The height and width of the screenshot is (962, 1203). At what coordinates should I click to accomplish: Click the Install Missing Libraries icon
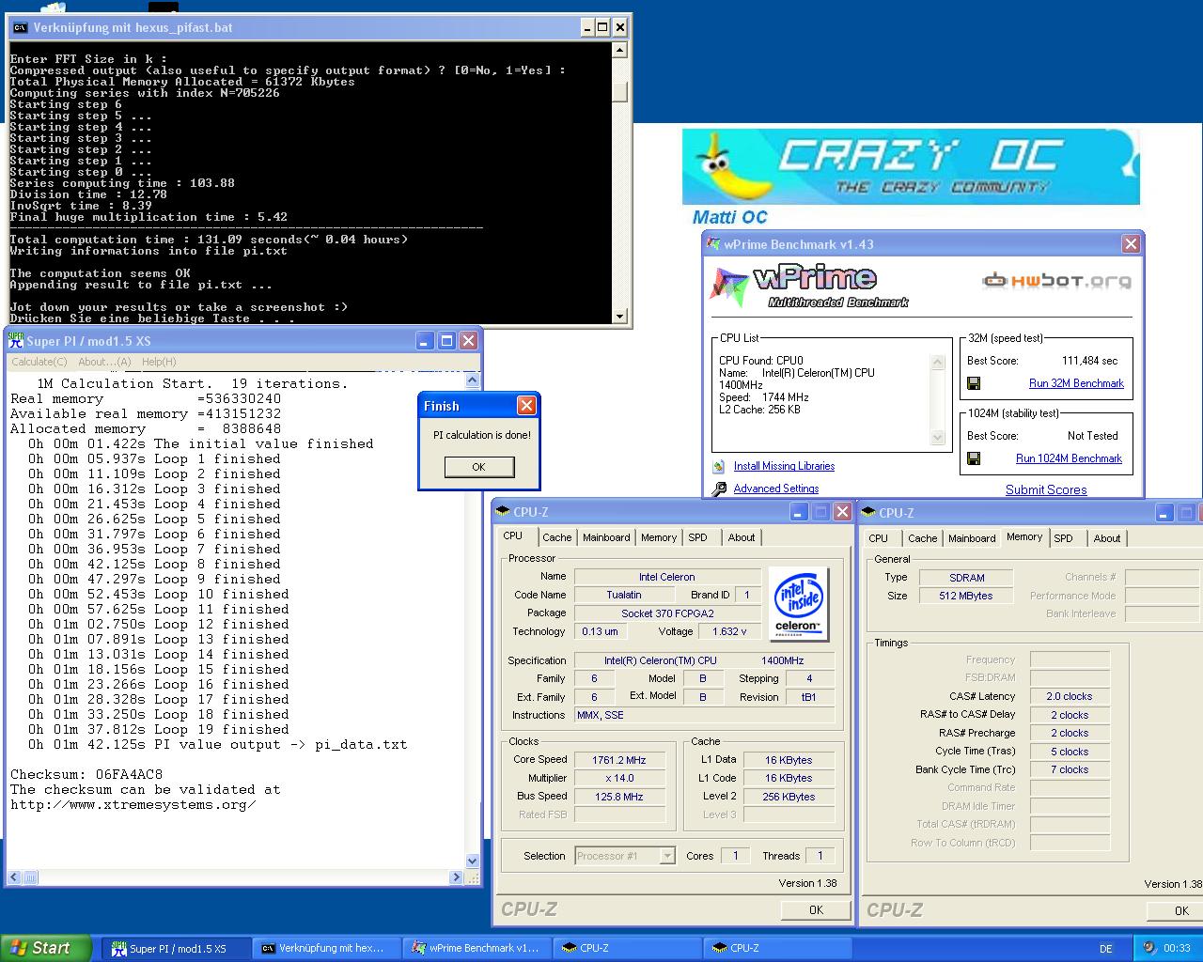(x=719, y=466)
